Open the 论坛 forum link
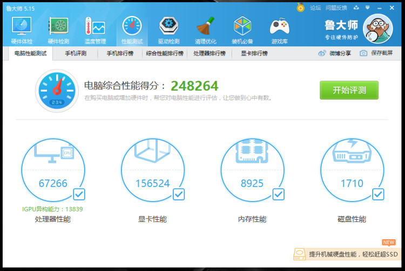Image resolution: width=405 pixels, height=271 pixels. pyautogui.click(x=315, y=8)
